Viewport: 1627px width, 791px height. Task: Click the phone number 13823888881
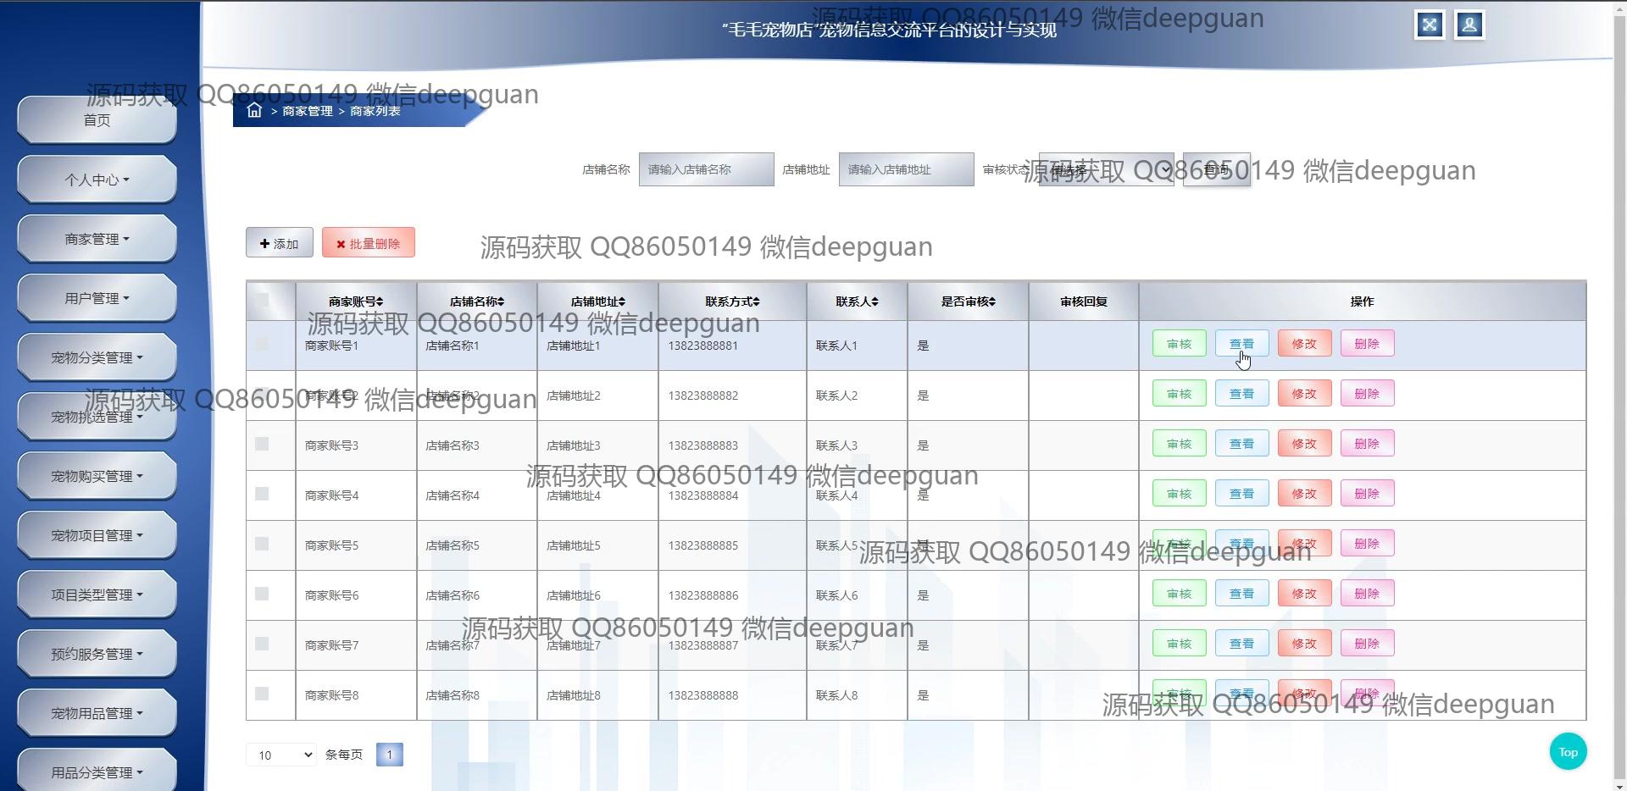click(703, 346)
